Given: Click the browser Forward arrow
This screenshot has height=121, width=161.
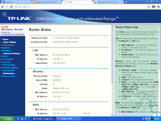Looking at the screenshot, I should (7, 7).
